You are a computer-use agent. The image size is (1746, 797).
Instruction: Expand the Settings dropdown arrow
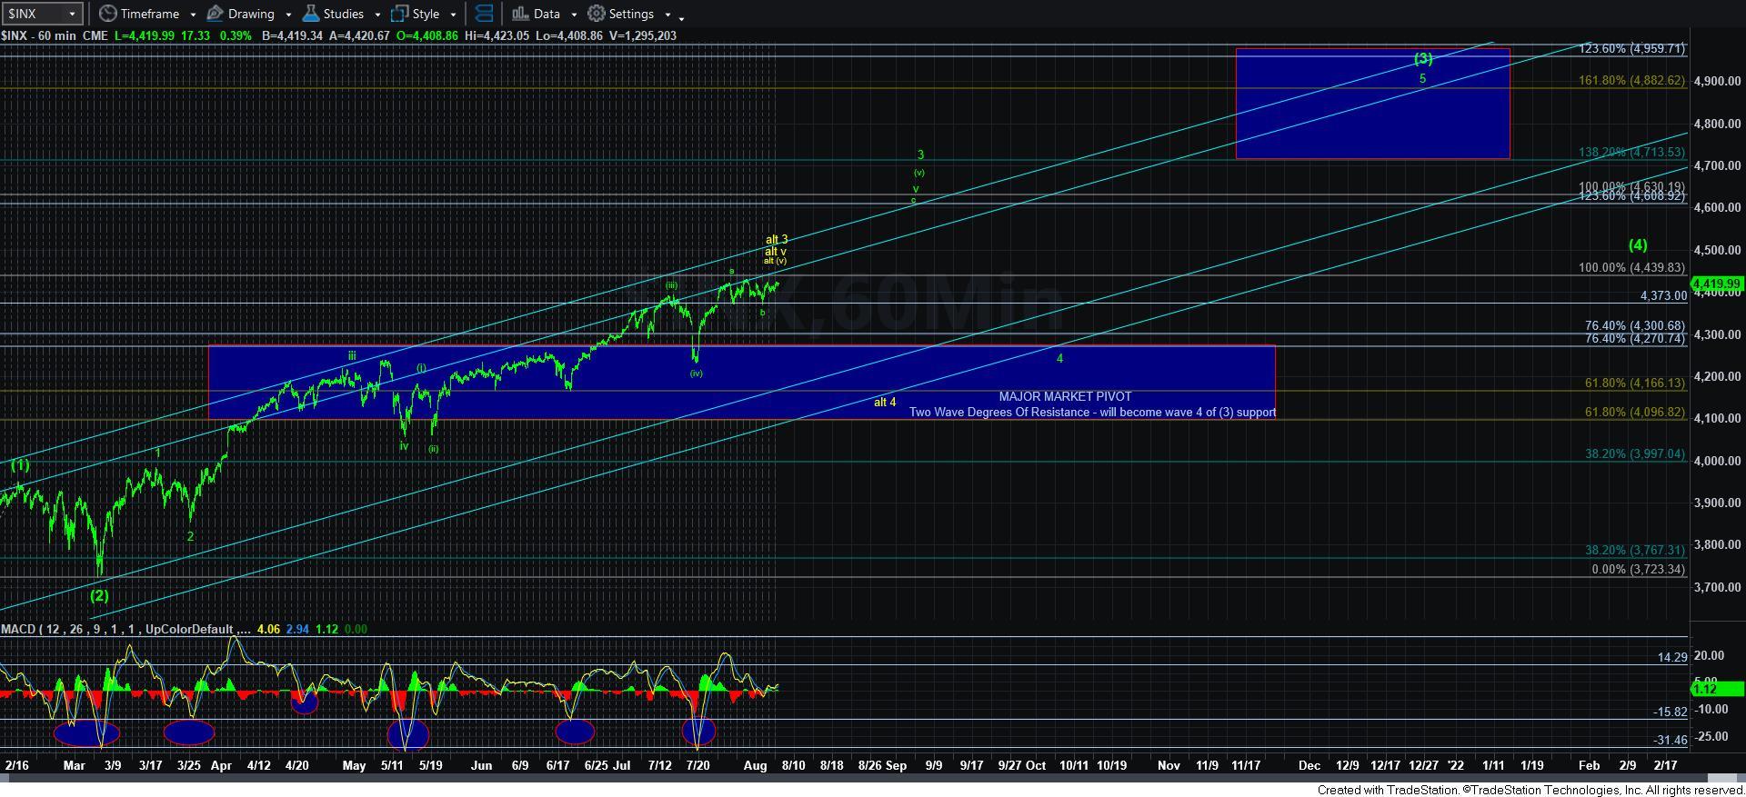667,15
